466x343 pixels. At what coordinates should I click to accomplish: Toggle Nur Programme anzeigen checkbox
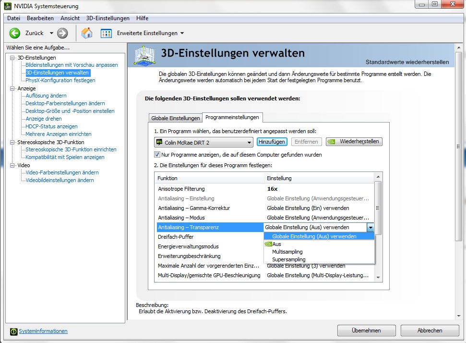[x=157, y=154]
